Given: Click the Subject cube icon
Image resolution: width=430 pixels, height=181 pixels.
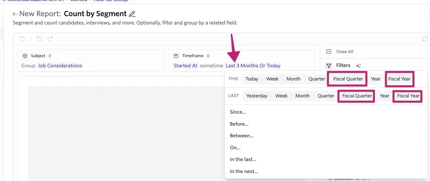Looking at the screenshot, I should coord(25,56).
